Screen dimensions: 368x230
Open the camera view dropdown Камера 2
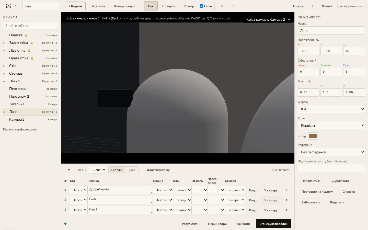click(x=267, y=19)
